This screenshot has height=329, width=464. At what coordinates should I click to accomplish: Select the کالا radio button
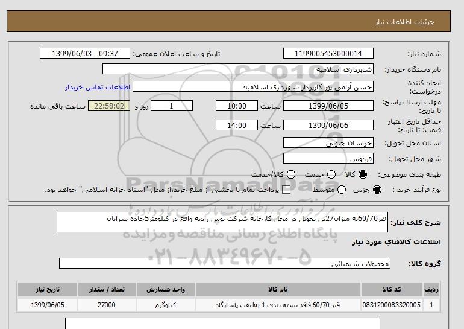363,174
